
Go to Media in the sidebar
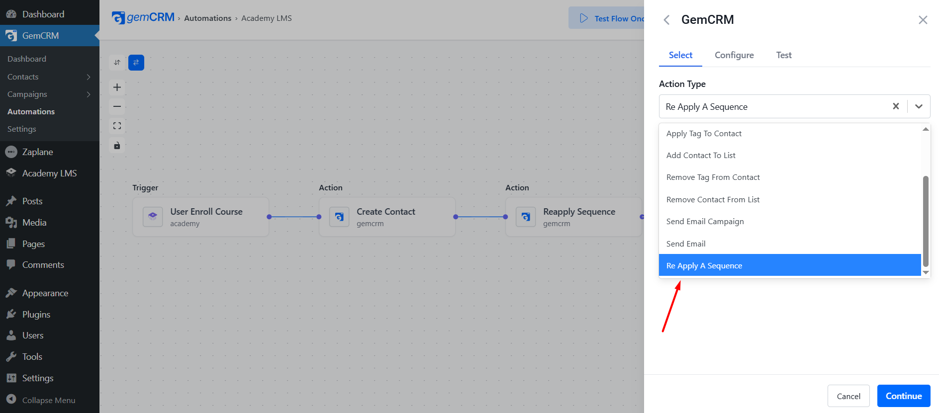(50, 223)
